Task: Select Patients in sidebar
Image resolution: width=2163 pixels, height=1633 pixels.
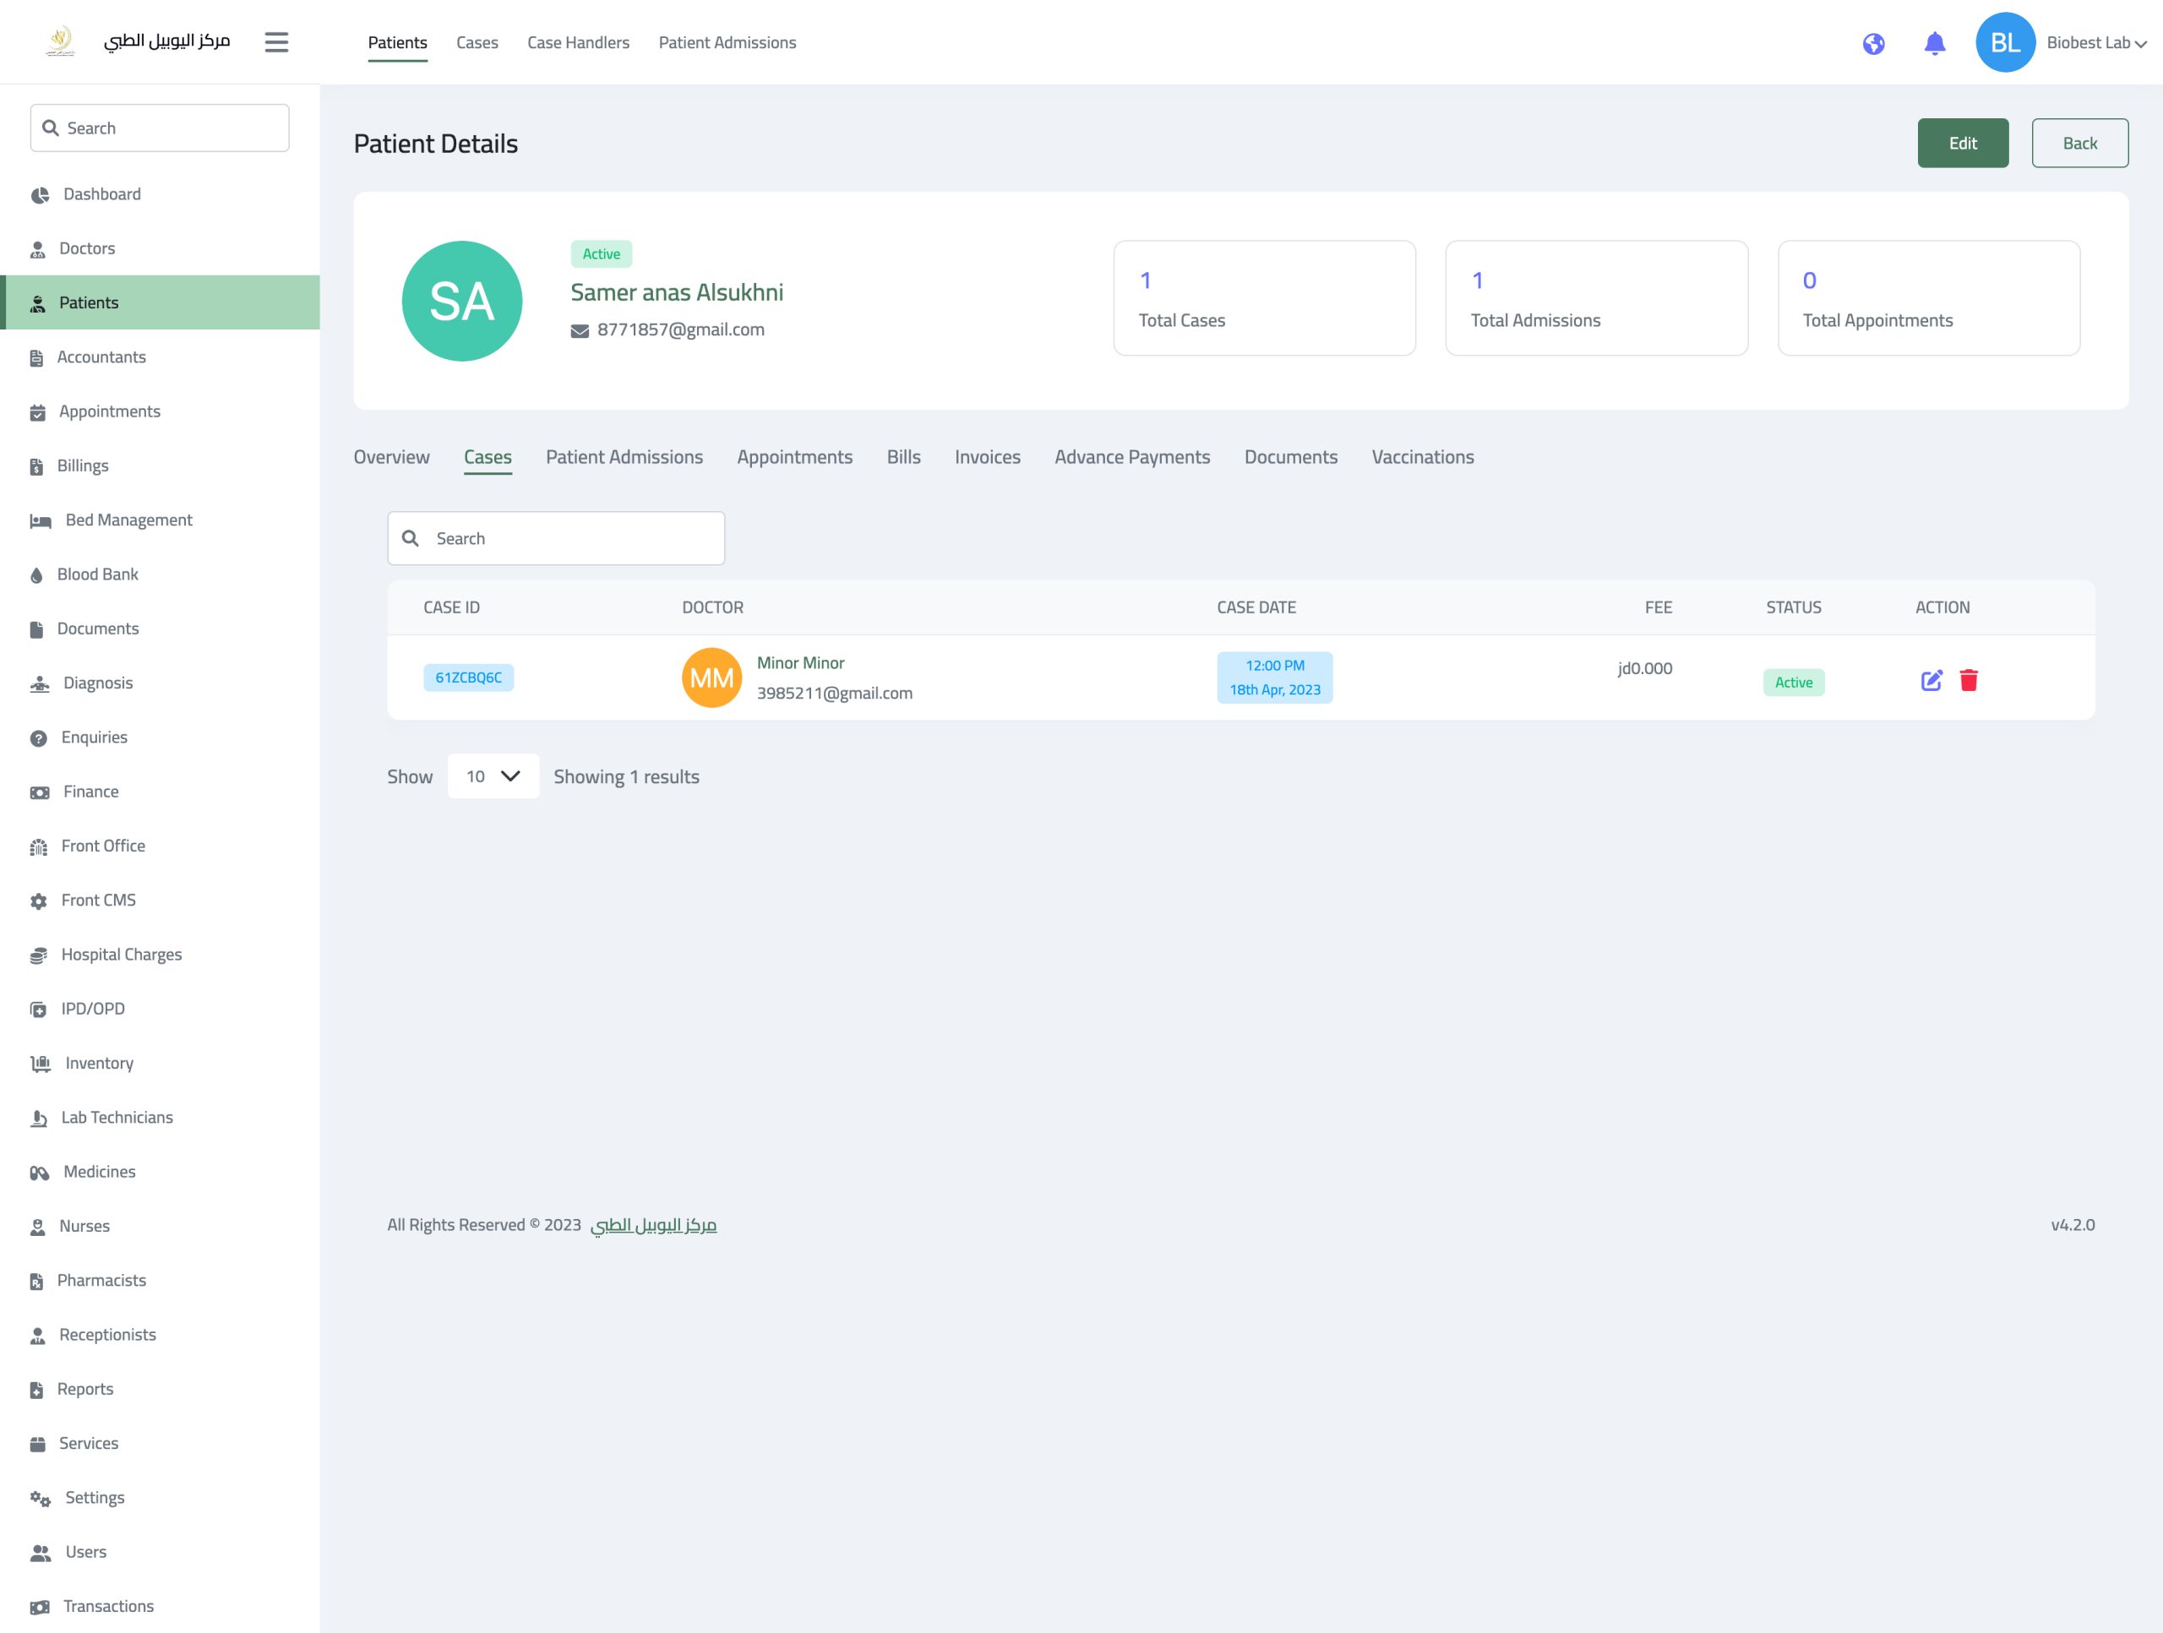Action: pyautogui.click(x=160, y=302)
